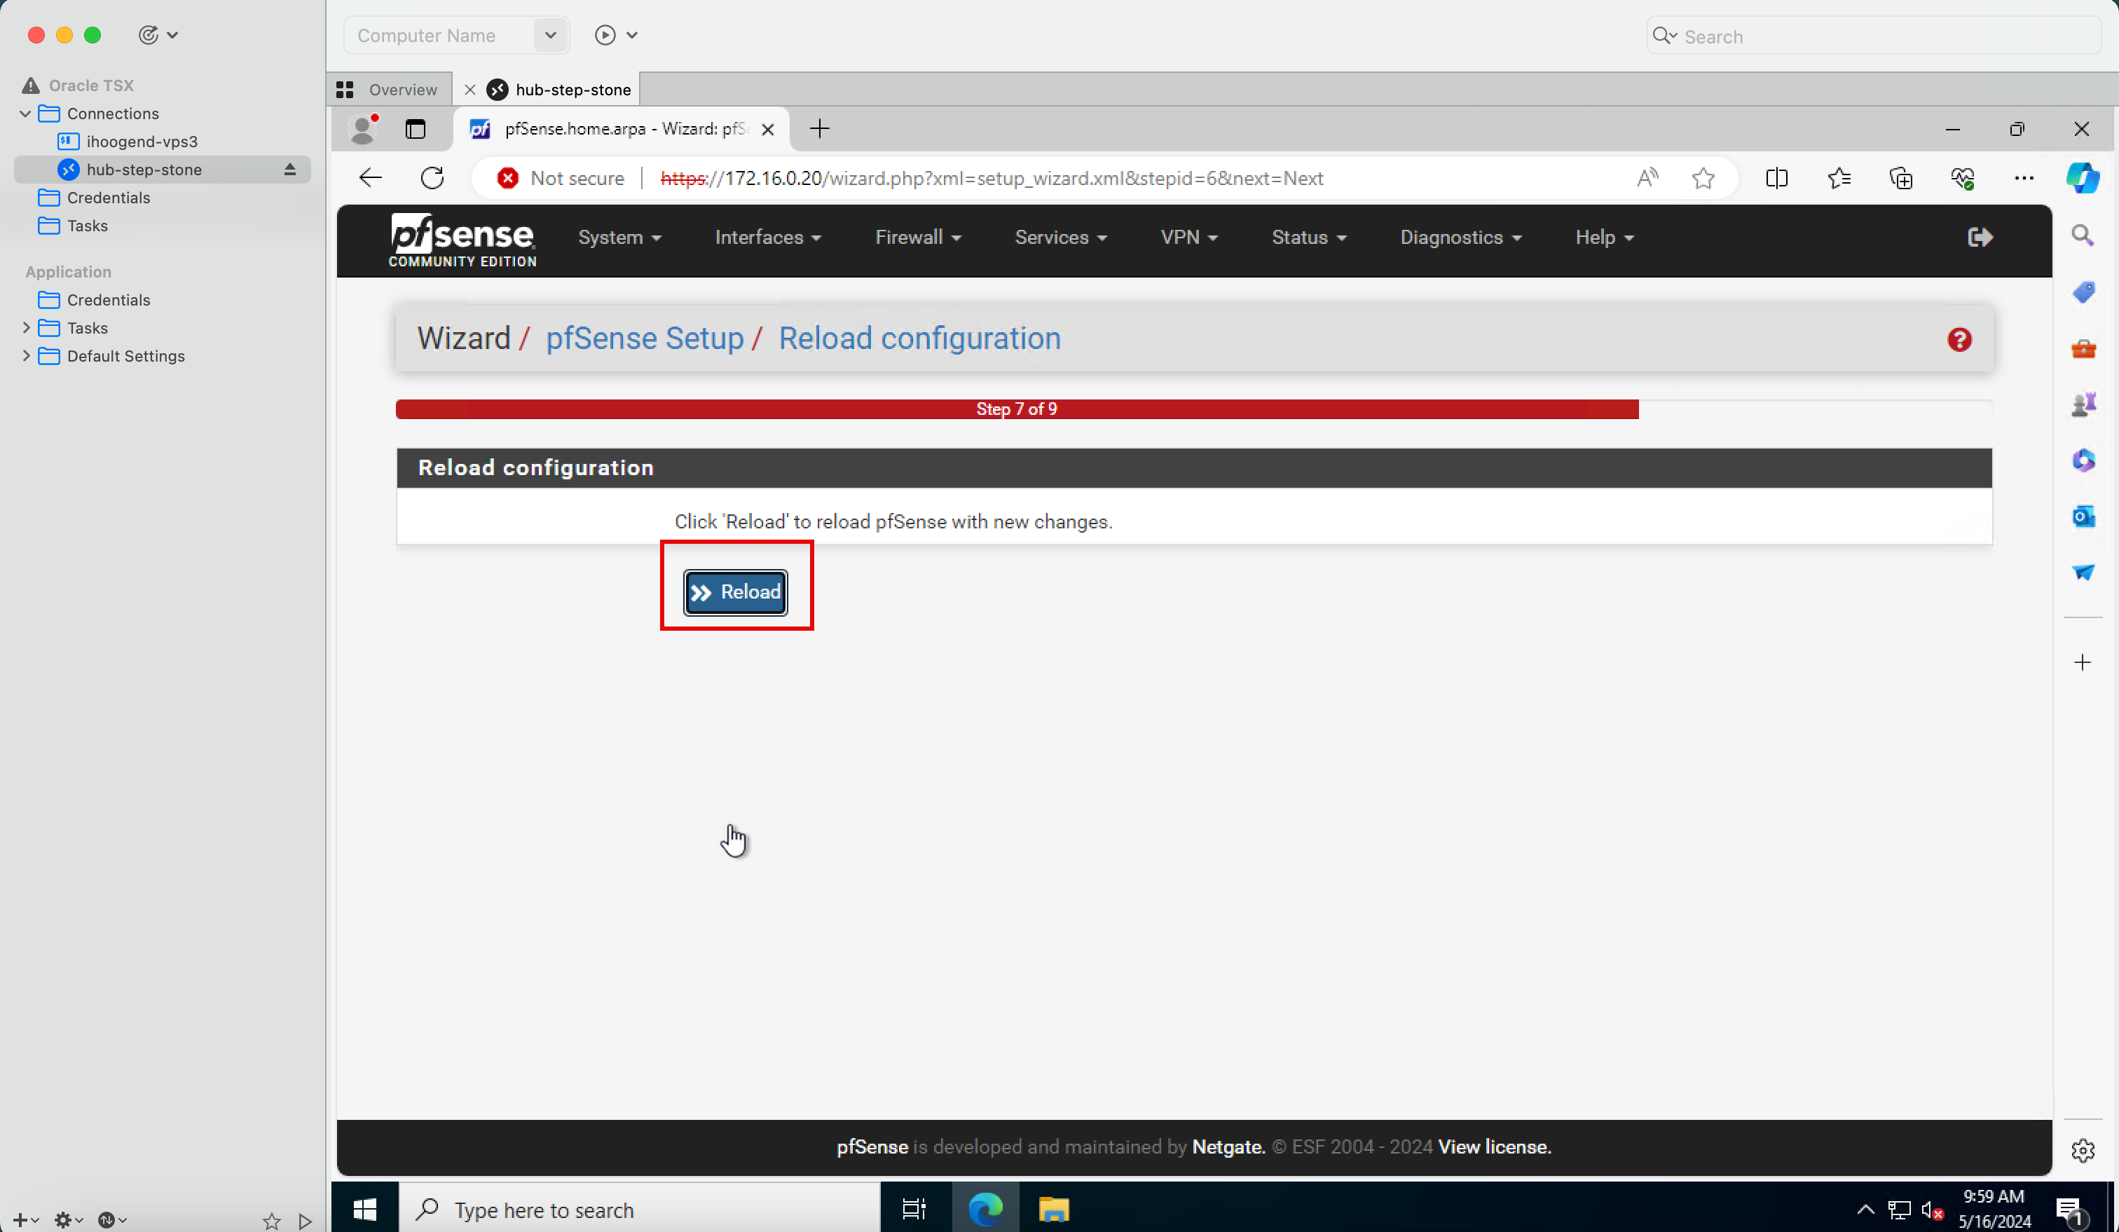Open File Explorer from Windows taskbar

coord(1052,1210)
